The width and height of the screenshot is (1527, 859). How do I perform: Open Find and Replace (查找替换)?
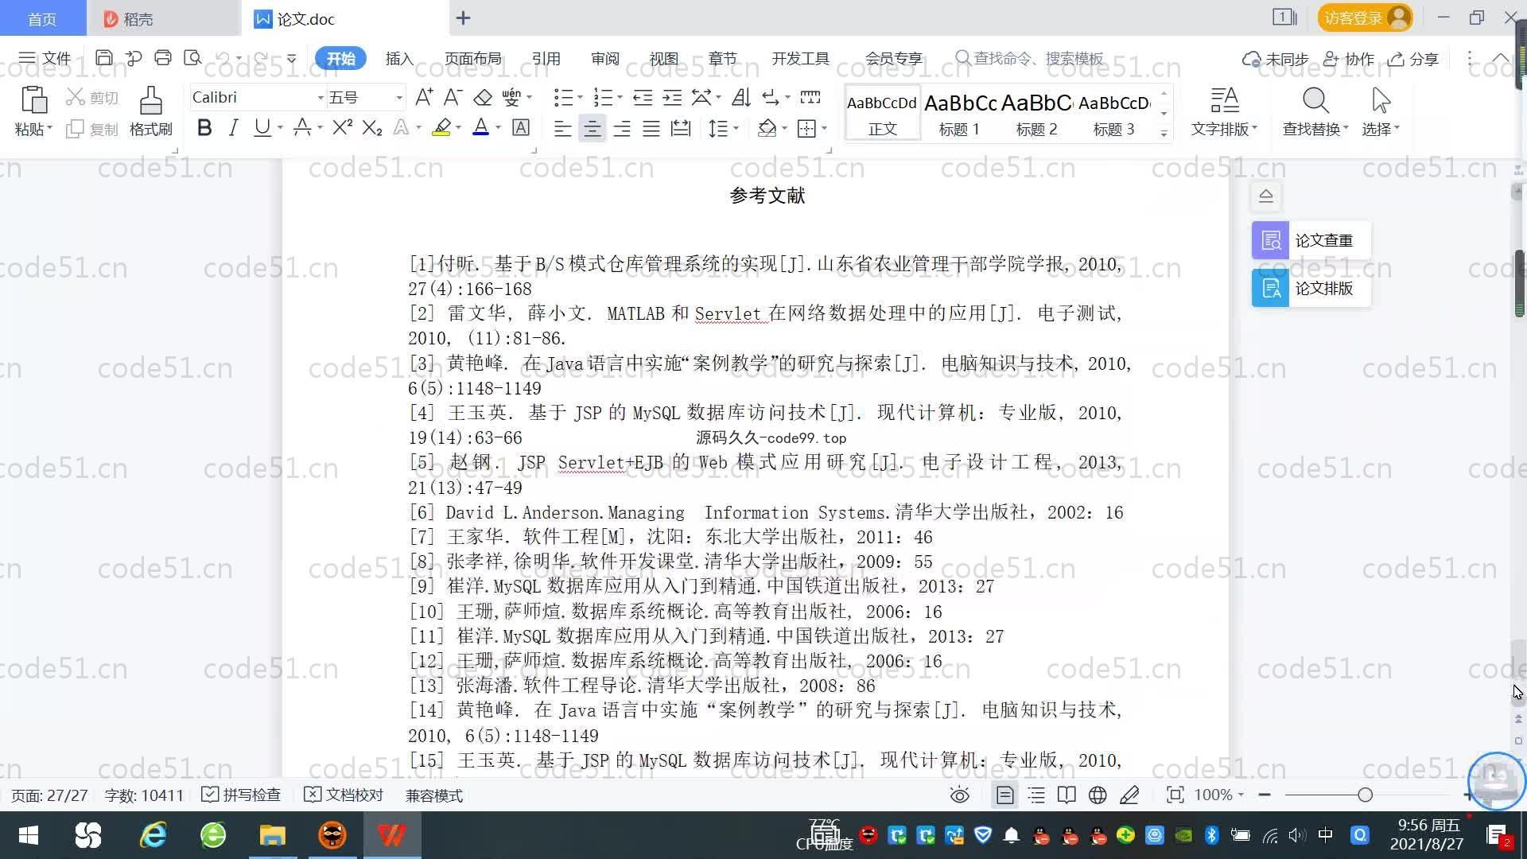tap(1315, 111)
